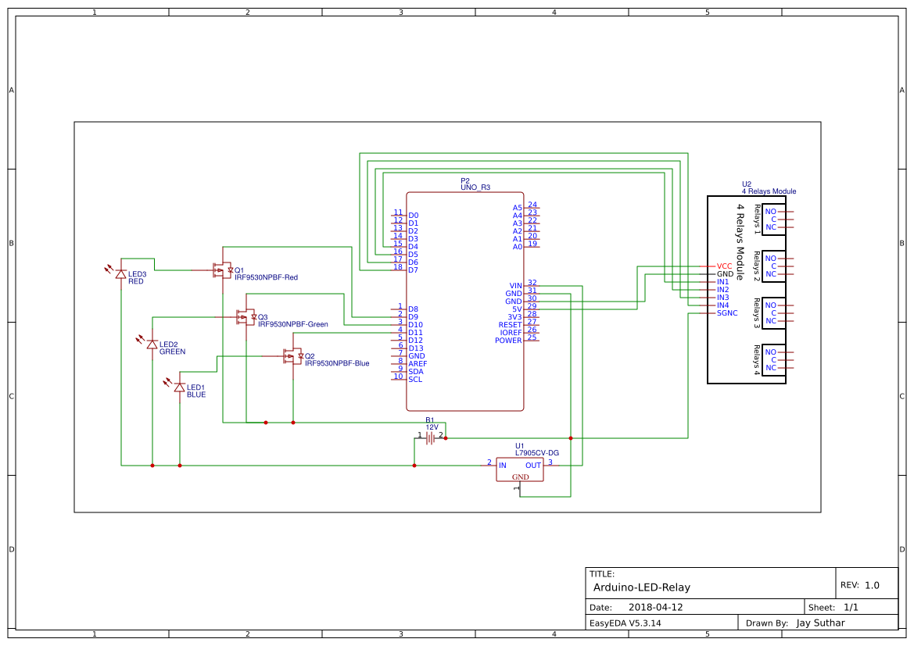Click the Q1 IRF9530NPBF-Red MOSFET symbol
Image resolution: width=914 pixels, height=646 pixels.
223,270
